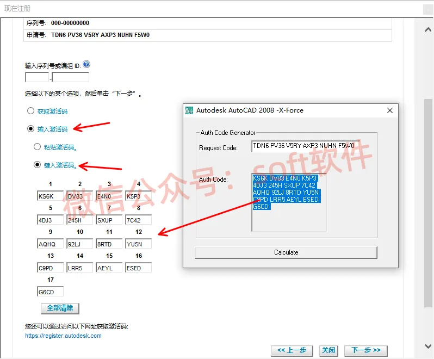The height and width of the screenshot is (359, 434).
Task: Click the Request Code field in X-Force
Action: pos(305,146)
